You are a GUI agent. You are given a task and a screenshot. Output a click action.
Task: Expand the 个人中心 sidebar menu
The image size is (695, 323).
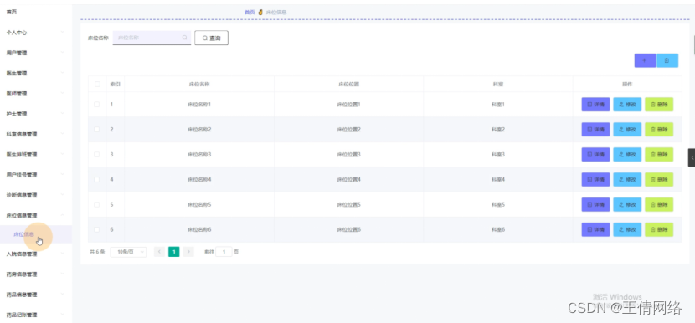pos(35,33)
